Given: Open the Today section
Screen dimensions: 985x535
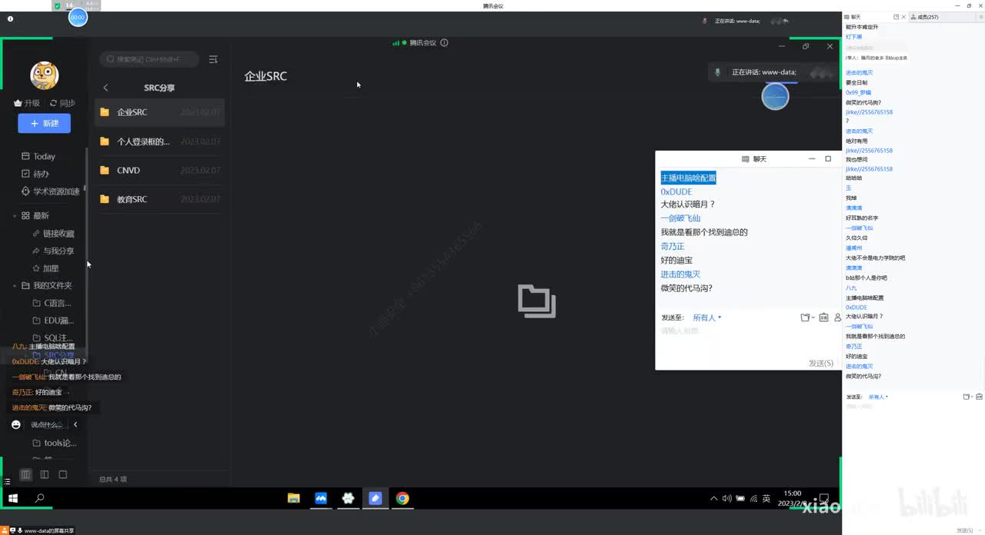Looking at the screenshot, I should click(38, 156).
